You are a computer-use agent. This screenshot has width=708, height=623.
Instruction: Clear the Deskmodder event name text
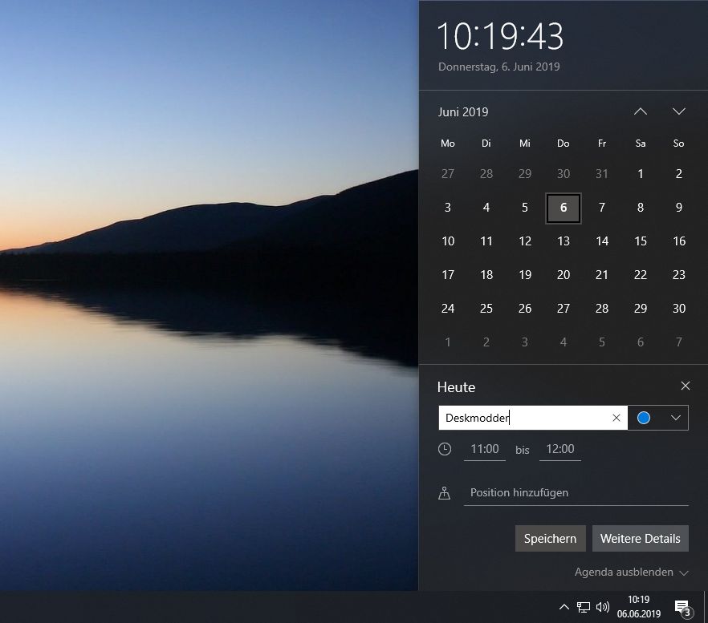[616, 418]
